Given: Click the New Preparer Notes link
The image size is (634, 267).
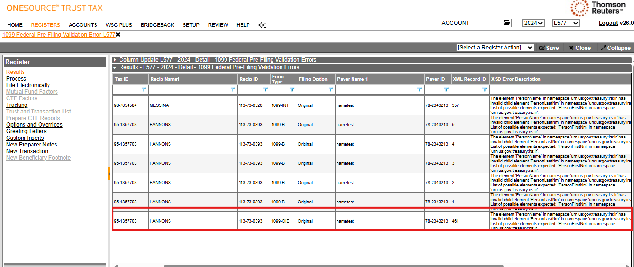Looking at the screenshot, I should click(32, 145).
